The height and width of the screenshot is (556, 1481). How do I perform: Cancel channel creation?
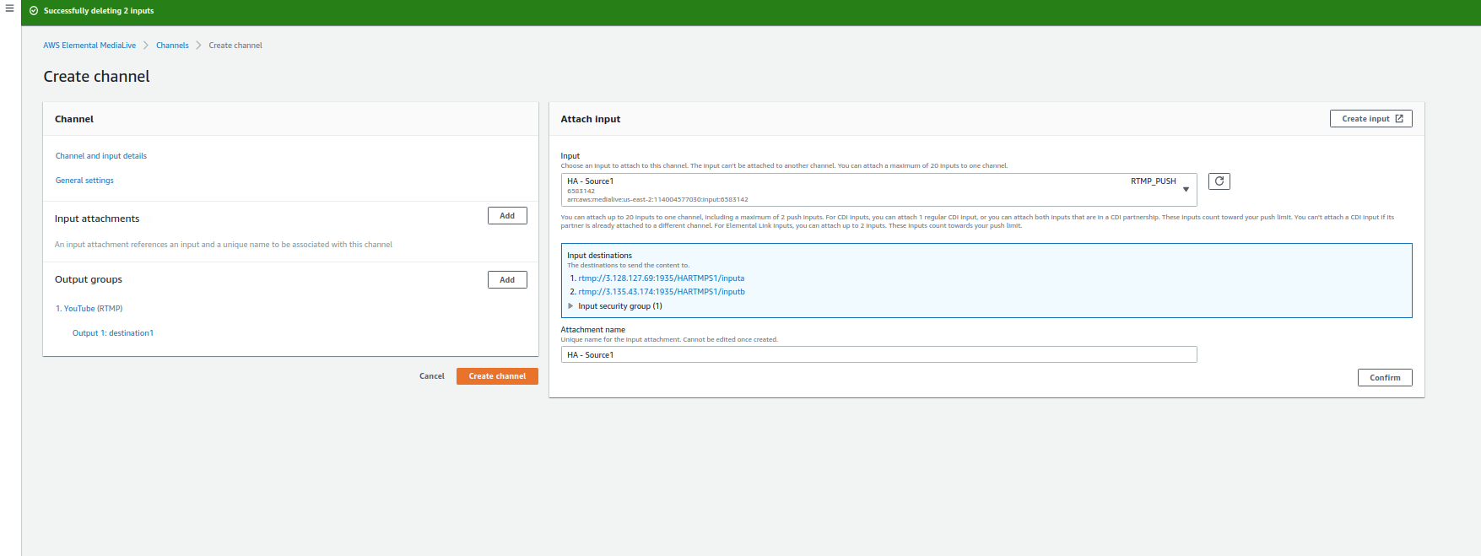point(431,376)
